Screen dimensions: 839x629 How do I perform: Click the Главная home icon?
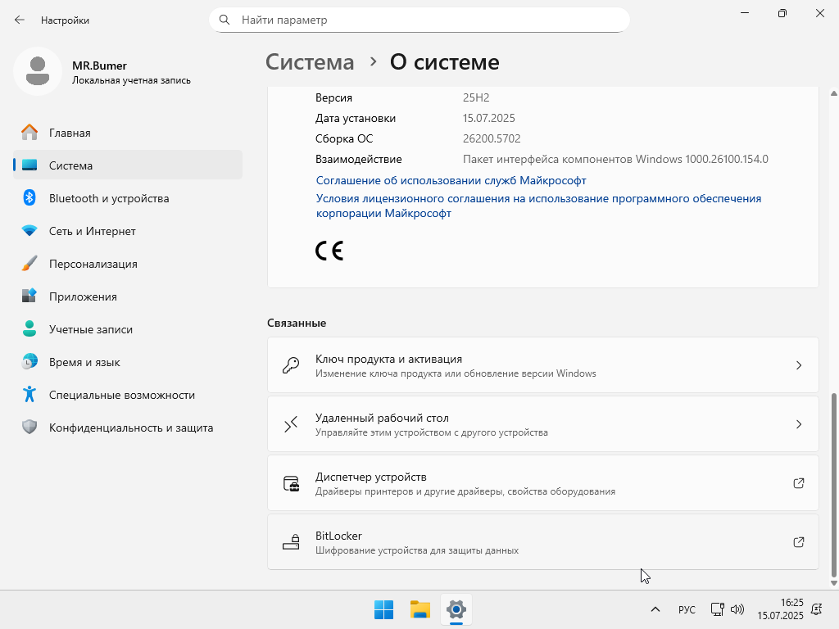tap(29, 132)
